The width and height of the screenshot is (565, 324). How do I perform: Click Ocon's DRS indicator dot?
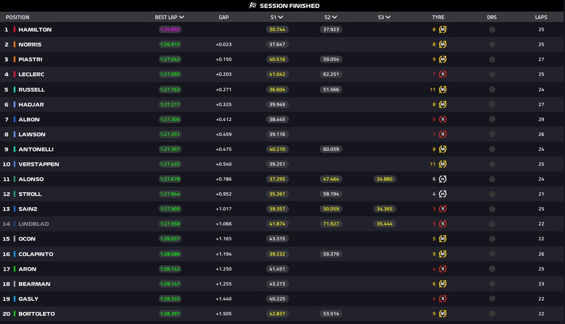tap(492, 239)
